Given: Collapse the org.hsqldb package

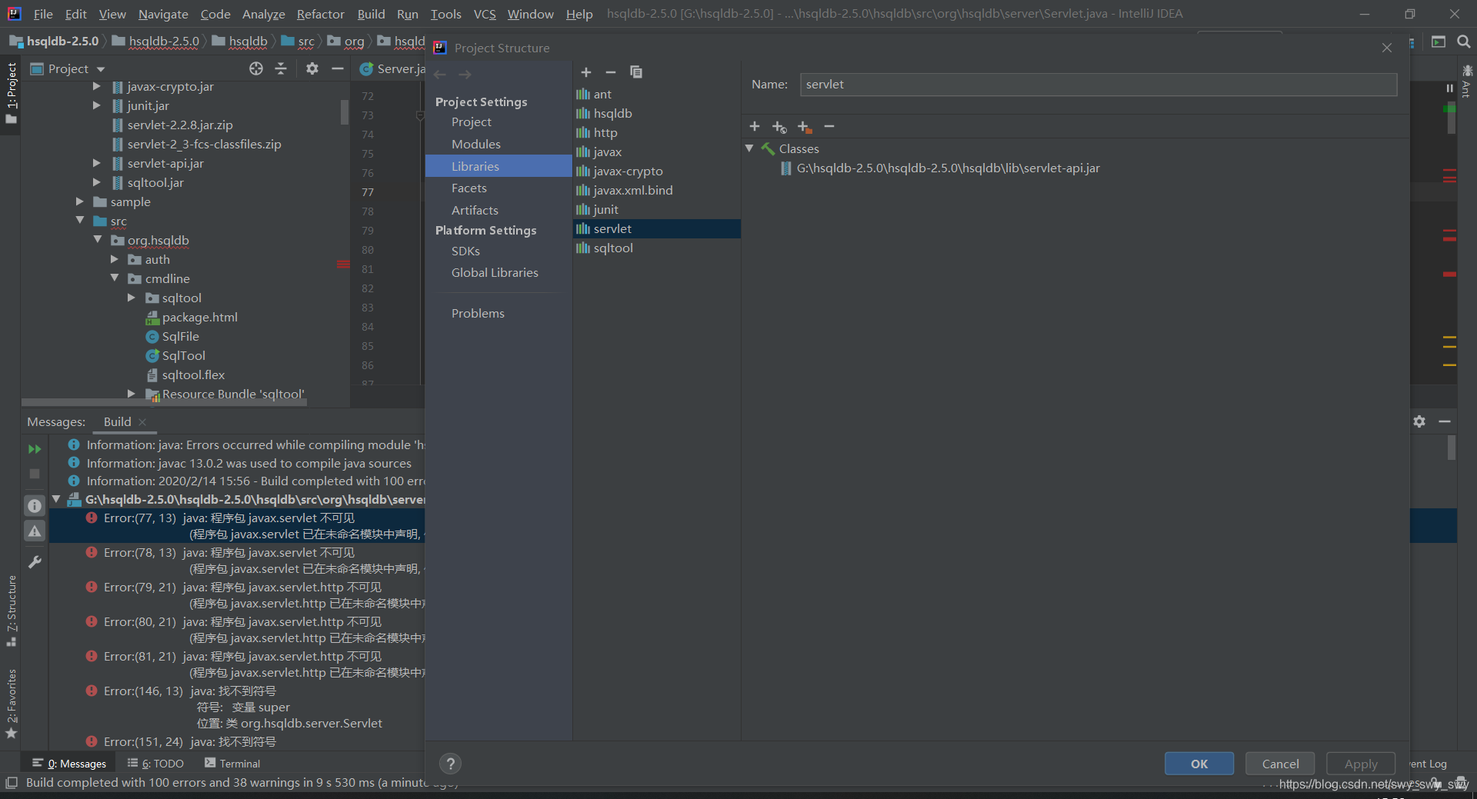Looking at the screenshot, I should (97, 240).
